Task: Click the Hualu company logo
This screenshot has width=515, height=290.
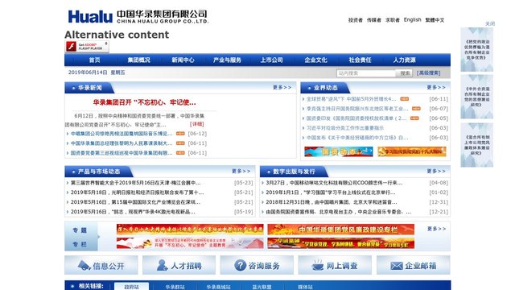Action: [138, 16]
